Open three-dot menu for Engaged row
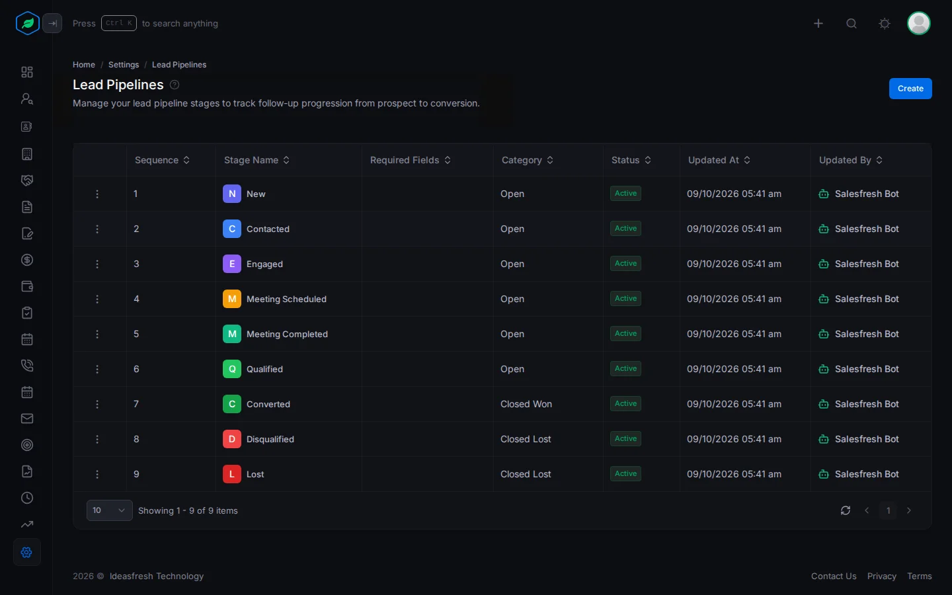 point(97,264)
